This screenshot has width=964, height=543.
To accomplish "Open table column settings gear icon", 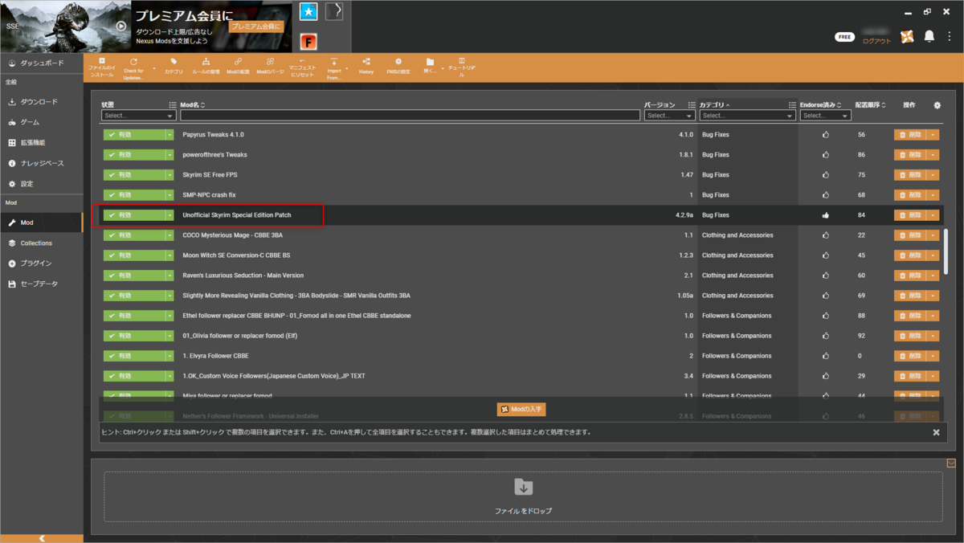I will pos(937,105).
